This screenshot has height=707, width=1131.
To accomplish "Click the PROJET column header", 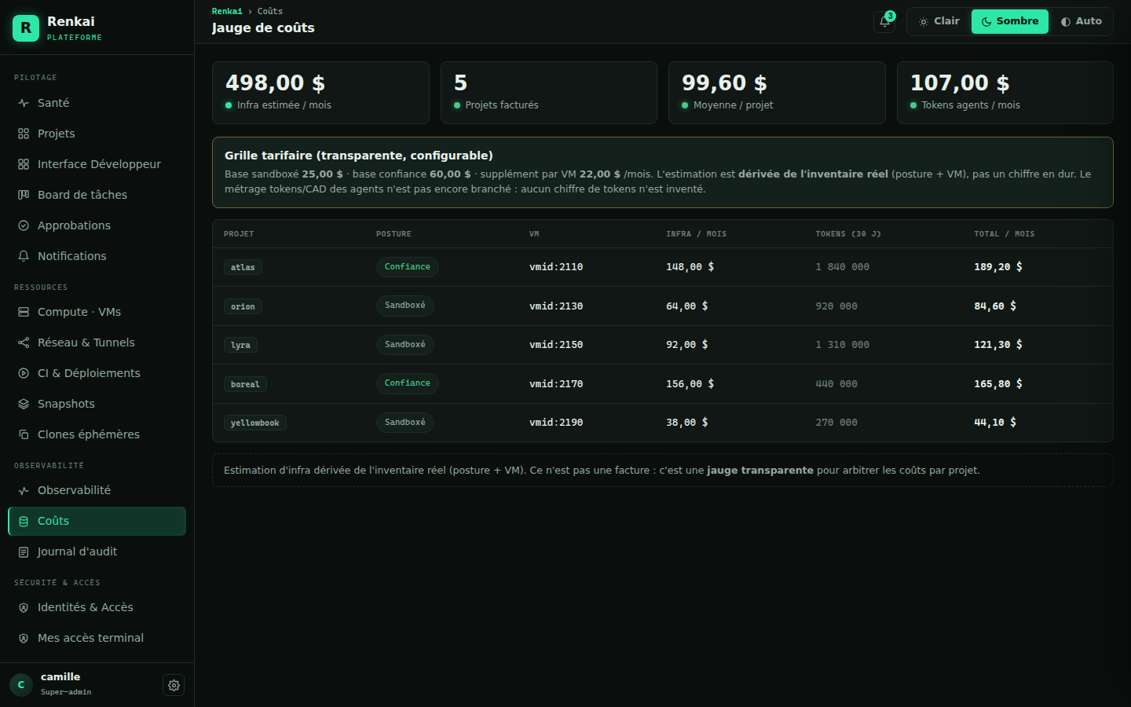I will [x=239, y=234].
